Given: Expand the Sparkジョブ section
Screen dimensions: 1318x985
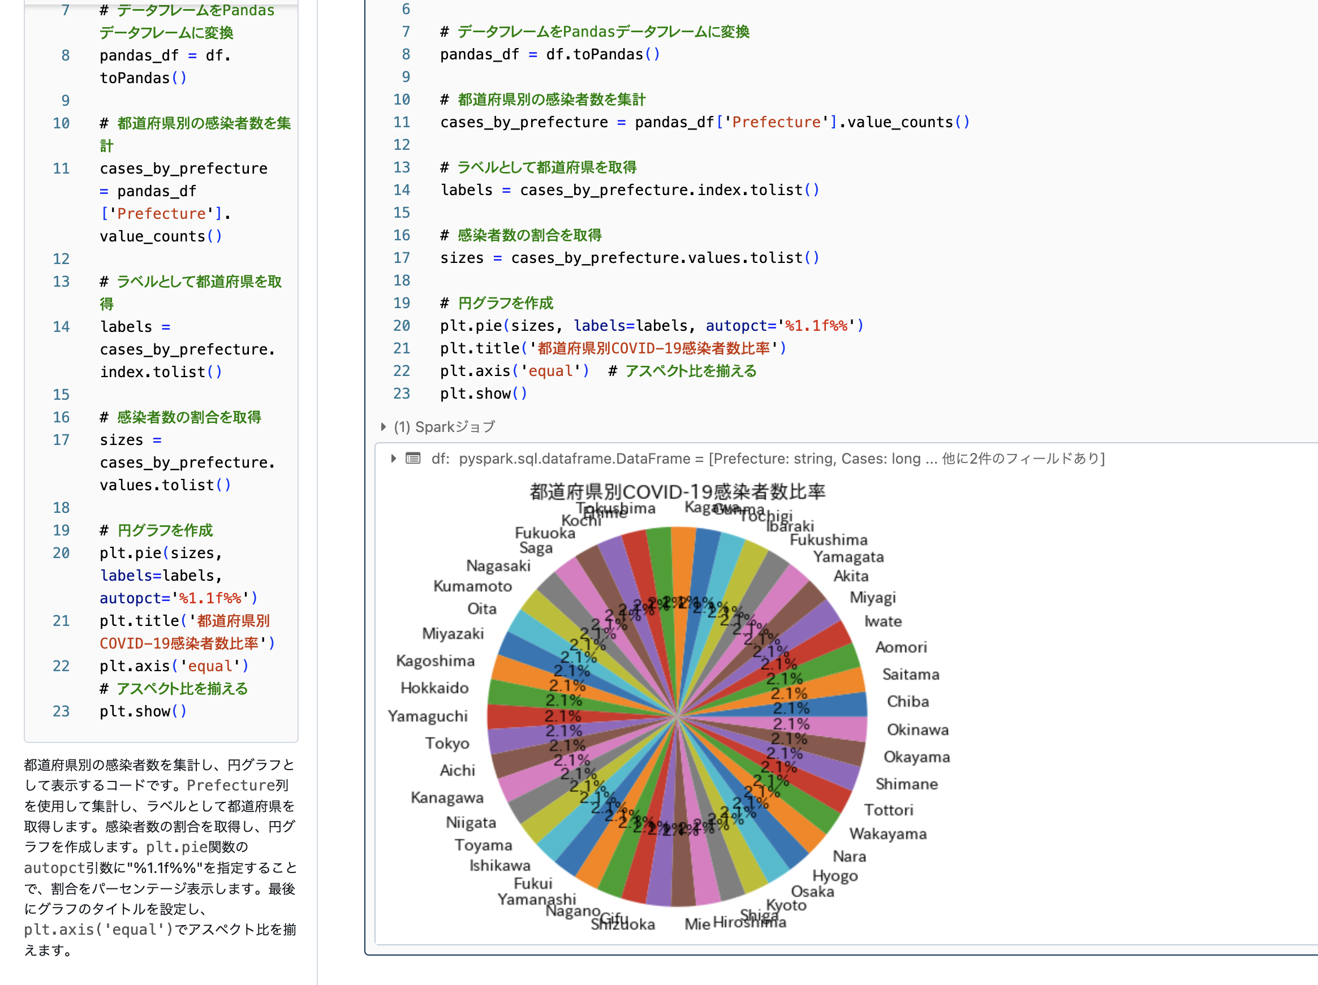Looking at the screenshot, I should pyautogui.click(x=383, y=427).
